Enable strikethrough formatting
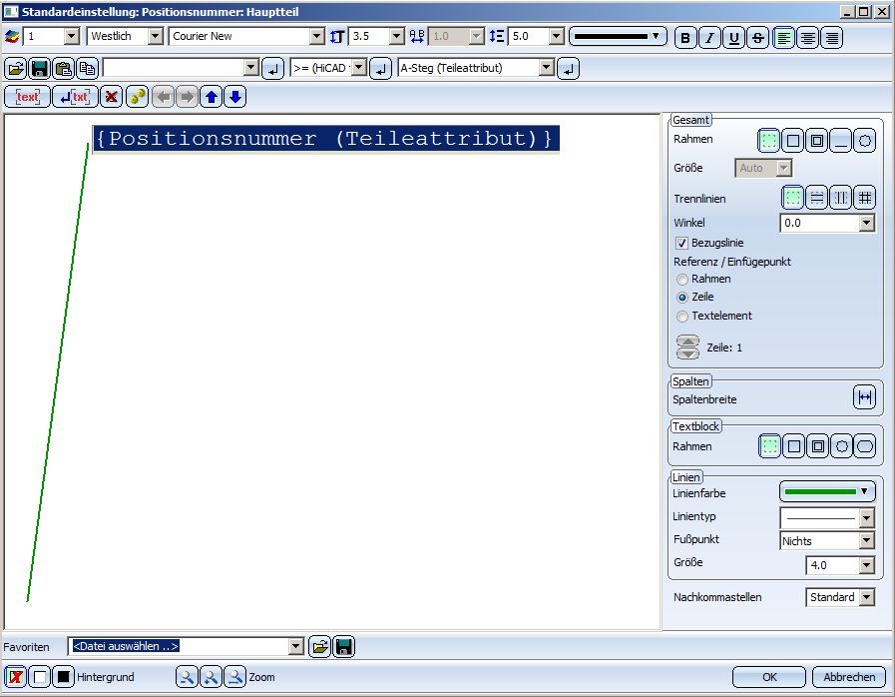The image size is (895, 697). 758,38
